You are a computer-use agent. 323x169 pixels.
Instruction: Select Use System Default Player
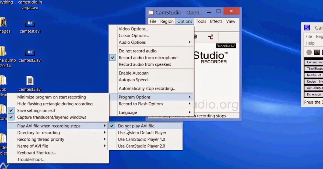point(145,133)
